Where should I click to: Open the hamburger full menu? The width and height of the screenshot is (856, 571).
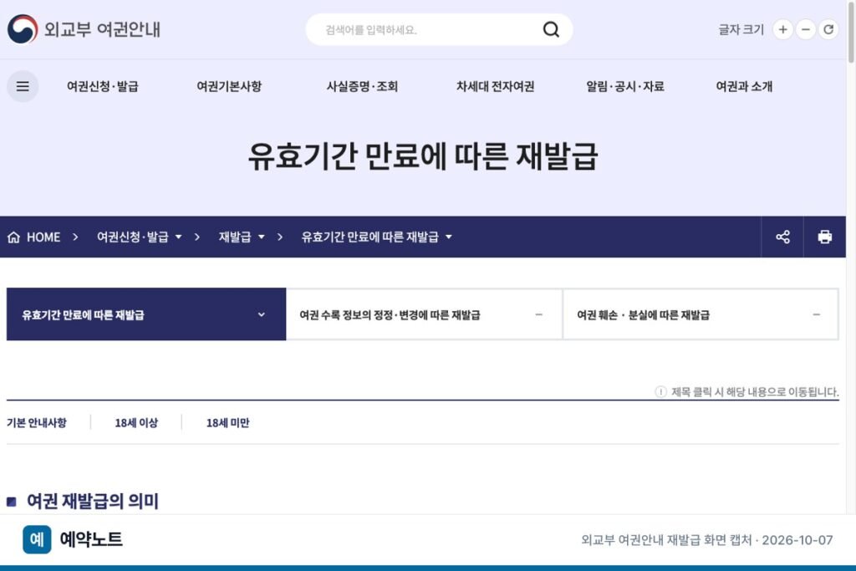[x=23, y=86]
